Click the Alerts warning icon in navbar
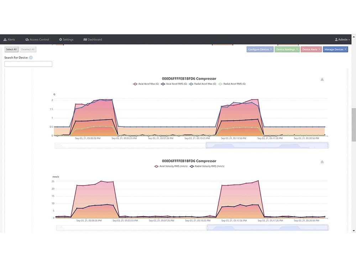This screenshot has width=356, height=267. [x=5, y=40]
